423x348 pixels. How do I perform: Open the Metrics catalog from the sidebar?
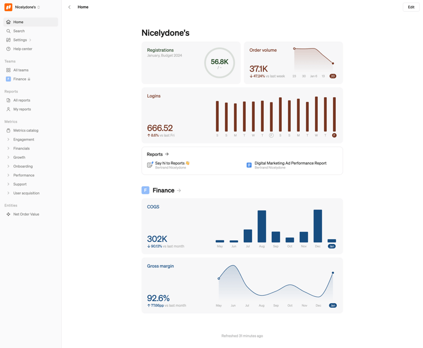[25, 130]
